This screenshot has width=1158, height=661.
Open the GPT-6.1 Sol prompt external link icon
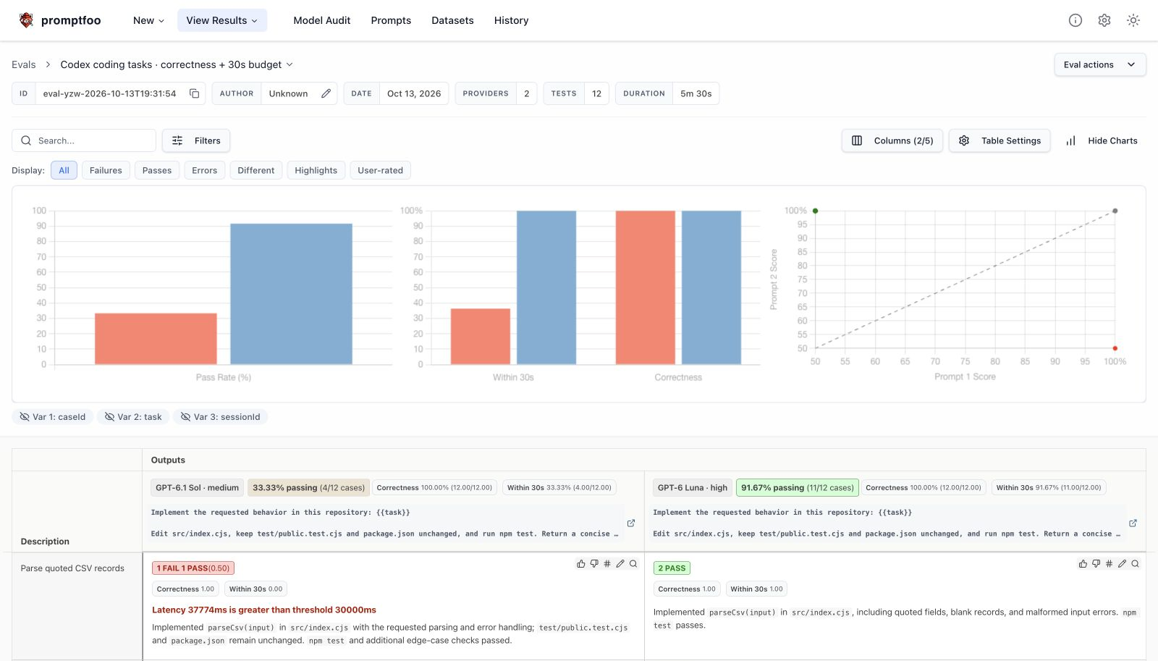[631, 523]
